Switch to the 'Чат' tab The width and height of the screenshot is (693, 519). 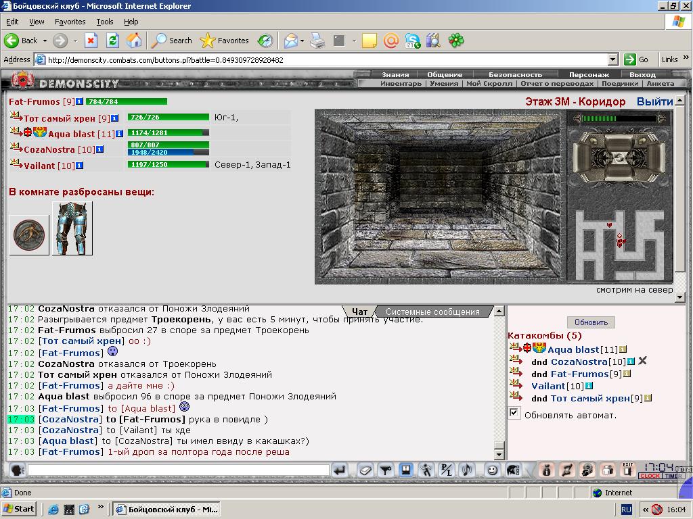point(359,312)
